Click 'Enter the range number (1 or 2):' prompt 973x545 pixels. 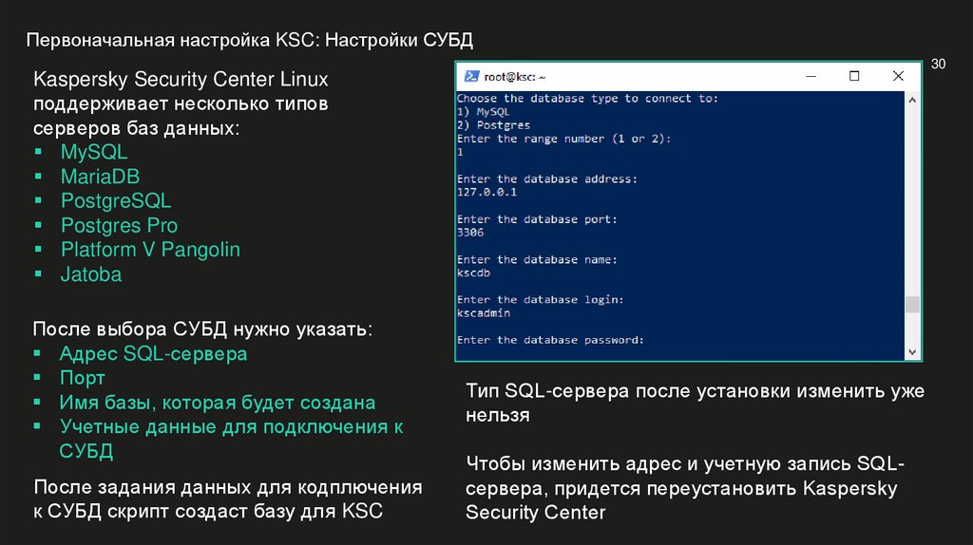pyautogui.click(x=563, y=139)
